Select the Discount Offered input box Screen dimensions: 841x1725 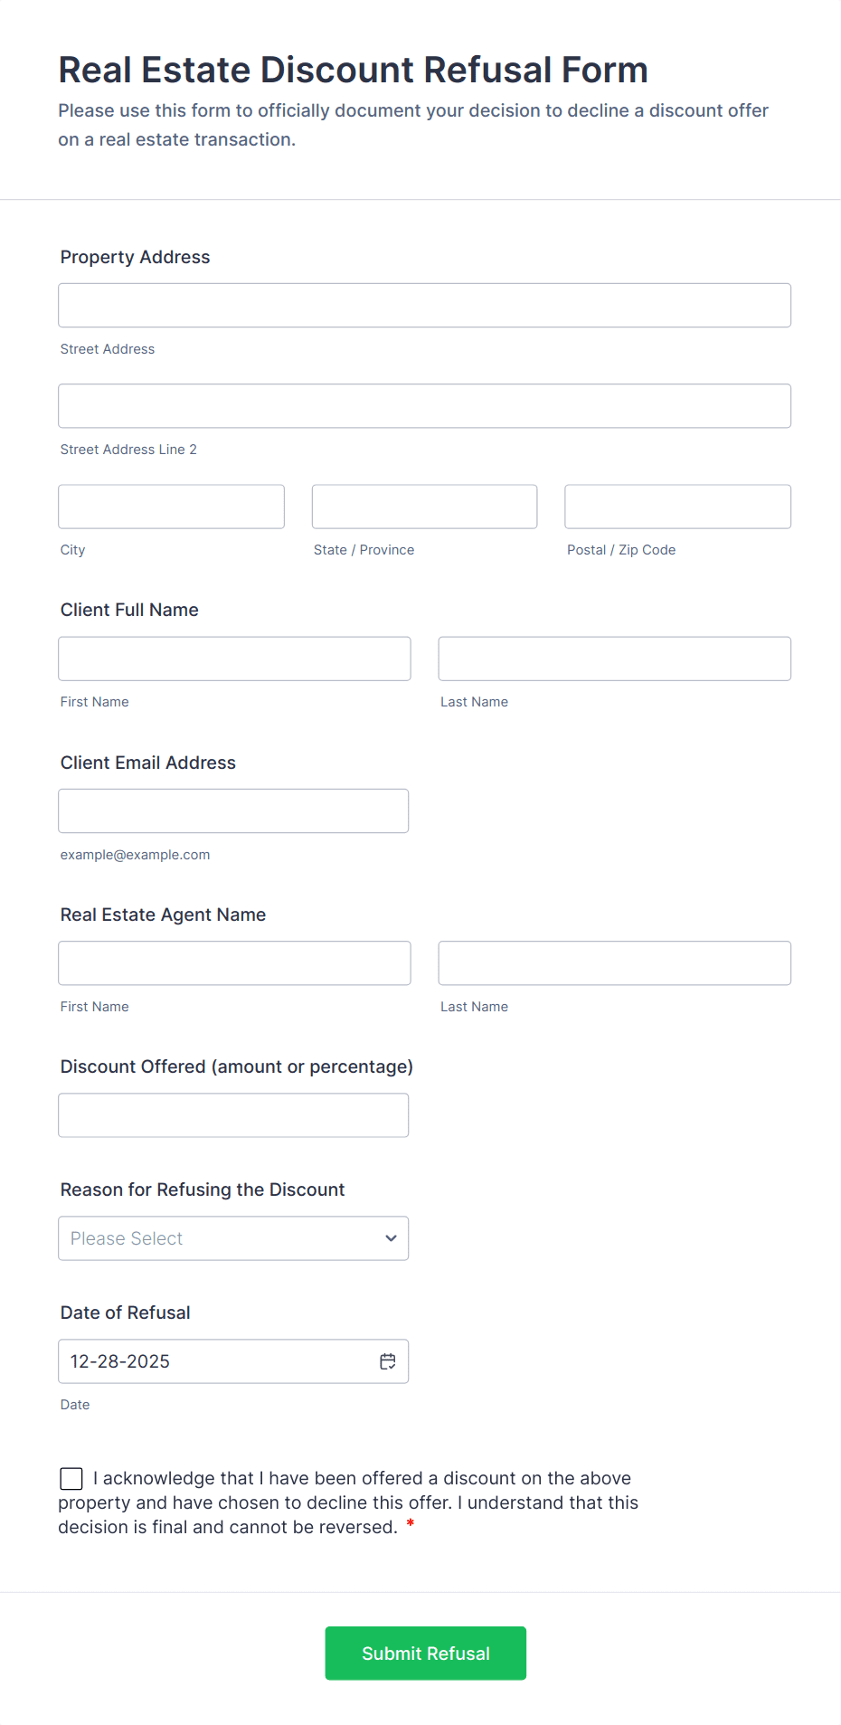(x=233, y=1115)
